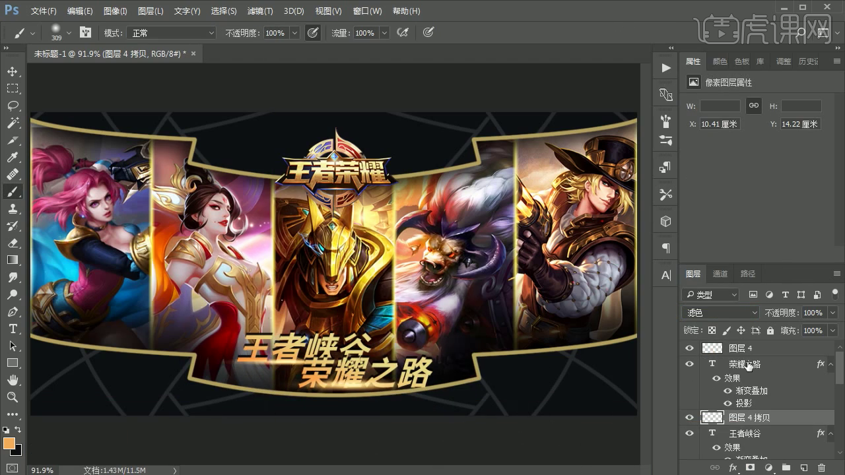The image size is (845, 475).
Task: Toggle lock all padlock icon
Action: click(x=770, y=331)
